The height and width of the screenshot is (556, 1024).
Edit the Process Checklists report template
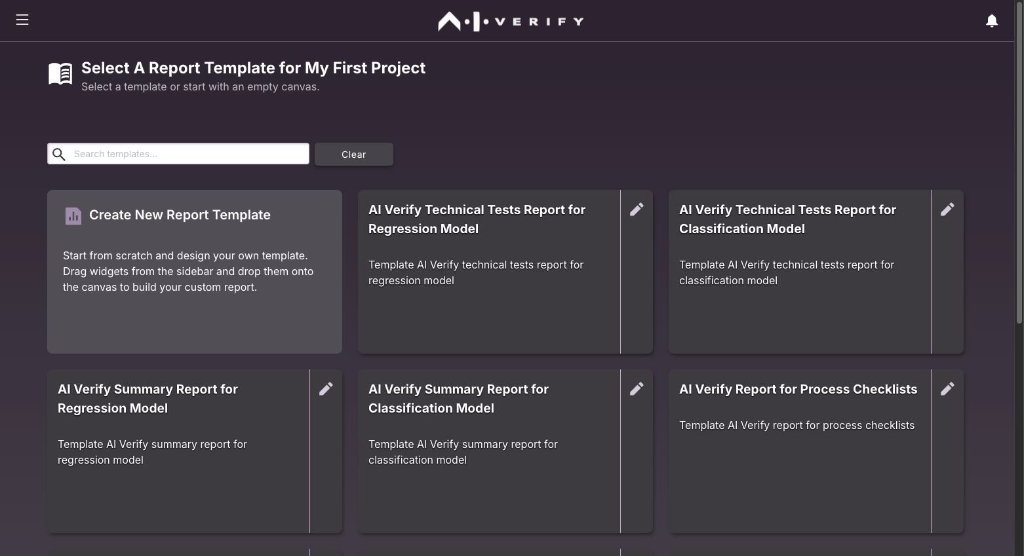[947, 389]
